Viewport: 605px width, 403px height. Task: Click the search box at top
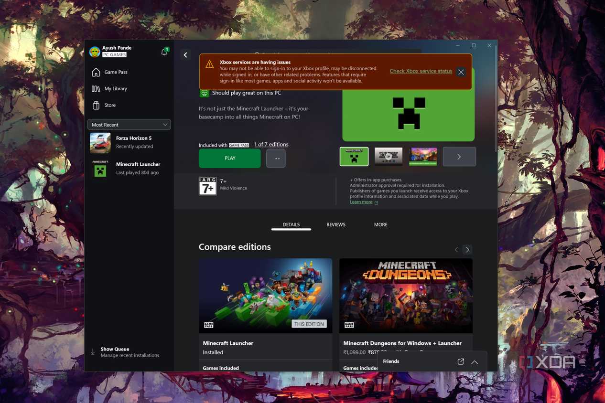point(335,53)
